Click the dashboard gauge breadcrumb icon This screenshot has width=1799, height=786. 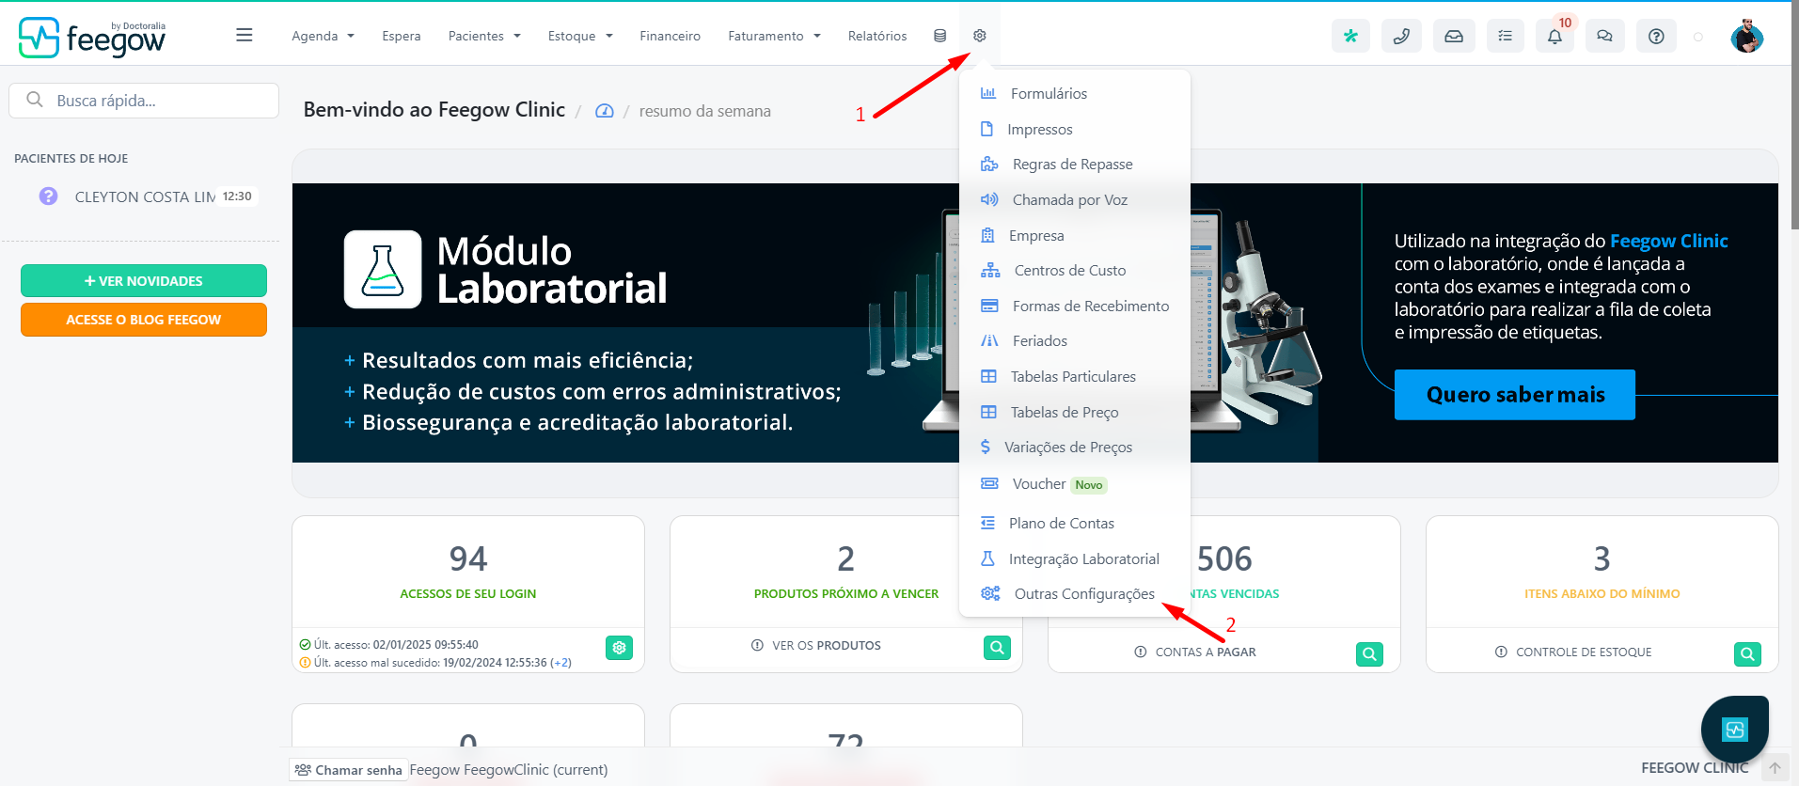pyautogui.click(x=605, y=111)
